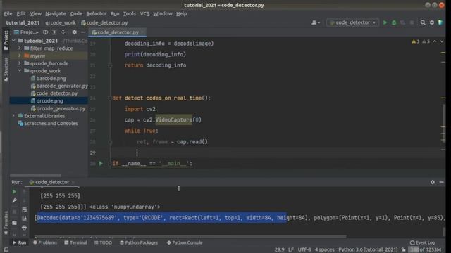
Task: Open Problems tool window
Action: pyautogui.click(x=45, y=242)
